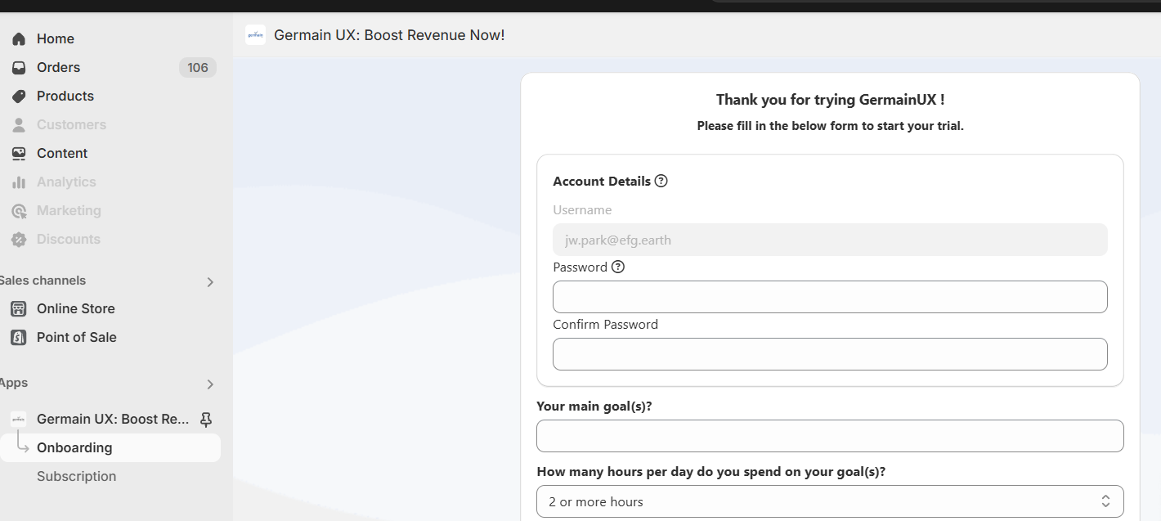Screen dimensions: 1161x521
Task: Open the Subscription menu item
Action: (x=76, y=476)
